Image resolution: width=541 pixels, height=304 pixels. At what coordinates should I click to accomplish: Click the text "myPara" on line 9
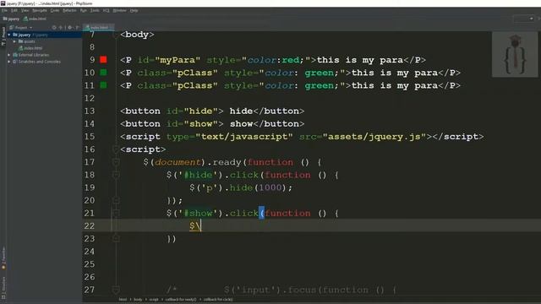coord(178,60)
